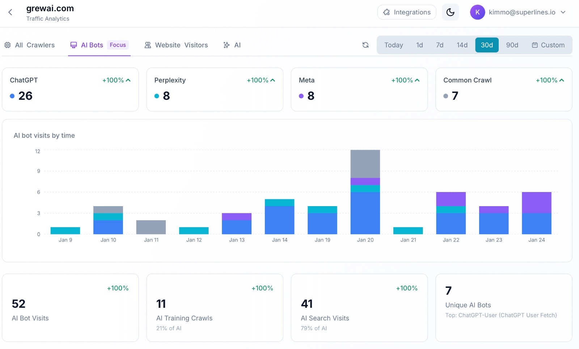Image resolution: width=579 pixels, height=349 pixels.
Task: Click the blue dot beside ChatGPT count
Action: (12, 96)
